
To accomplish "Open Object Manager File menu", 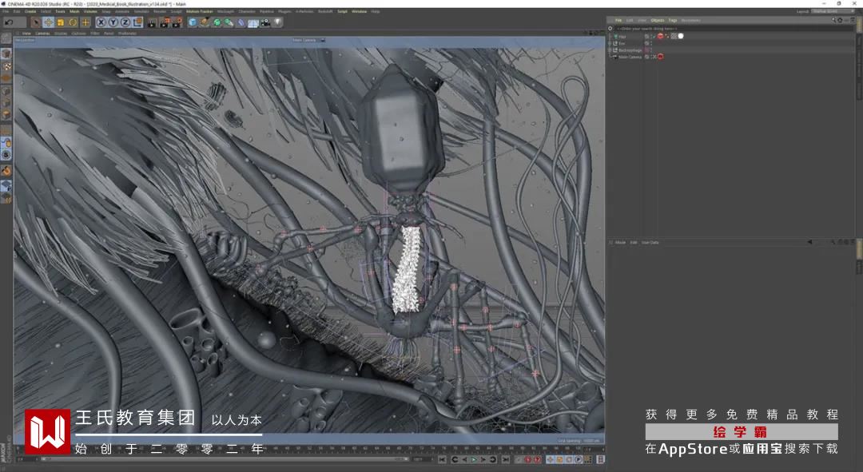I will click(618, 20).
